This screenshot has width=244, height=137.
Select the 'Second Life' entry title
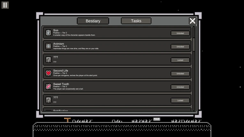tap(61, 71)
